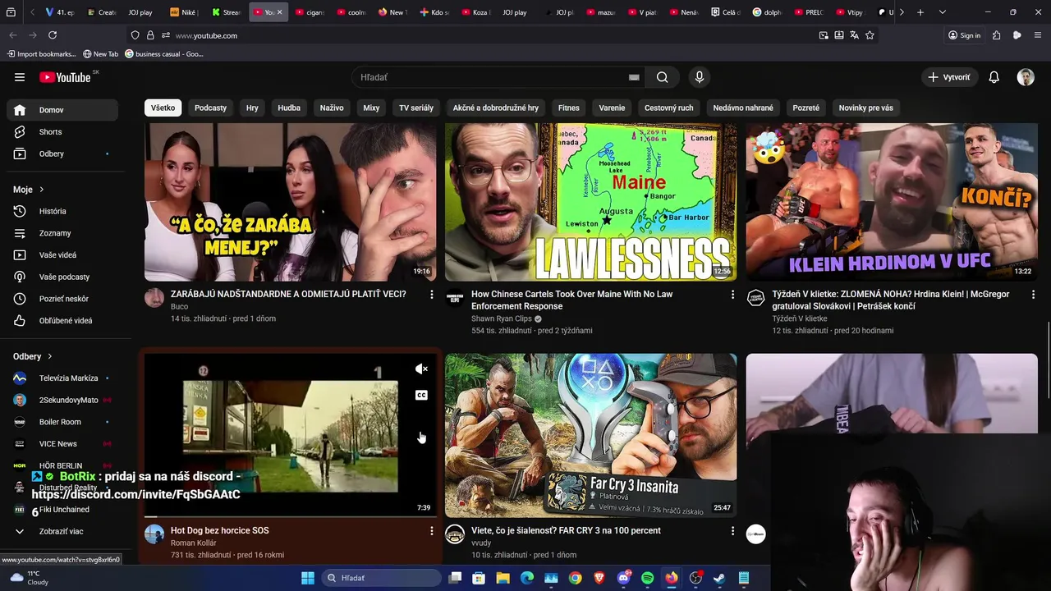
Task: Open the account avatar menu
Action: pyautogui.click(x=1026, y=77)
